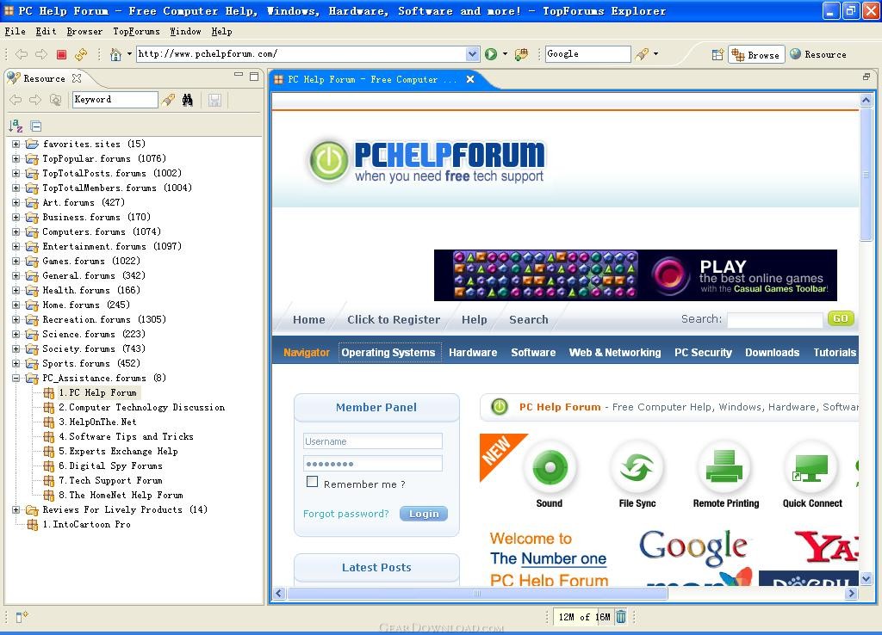Expand Reviews For Lively Products folder
This screenshot has width=882, height=635.
(x=16, y=509)
